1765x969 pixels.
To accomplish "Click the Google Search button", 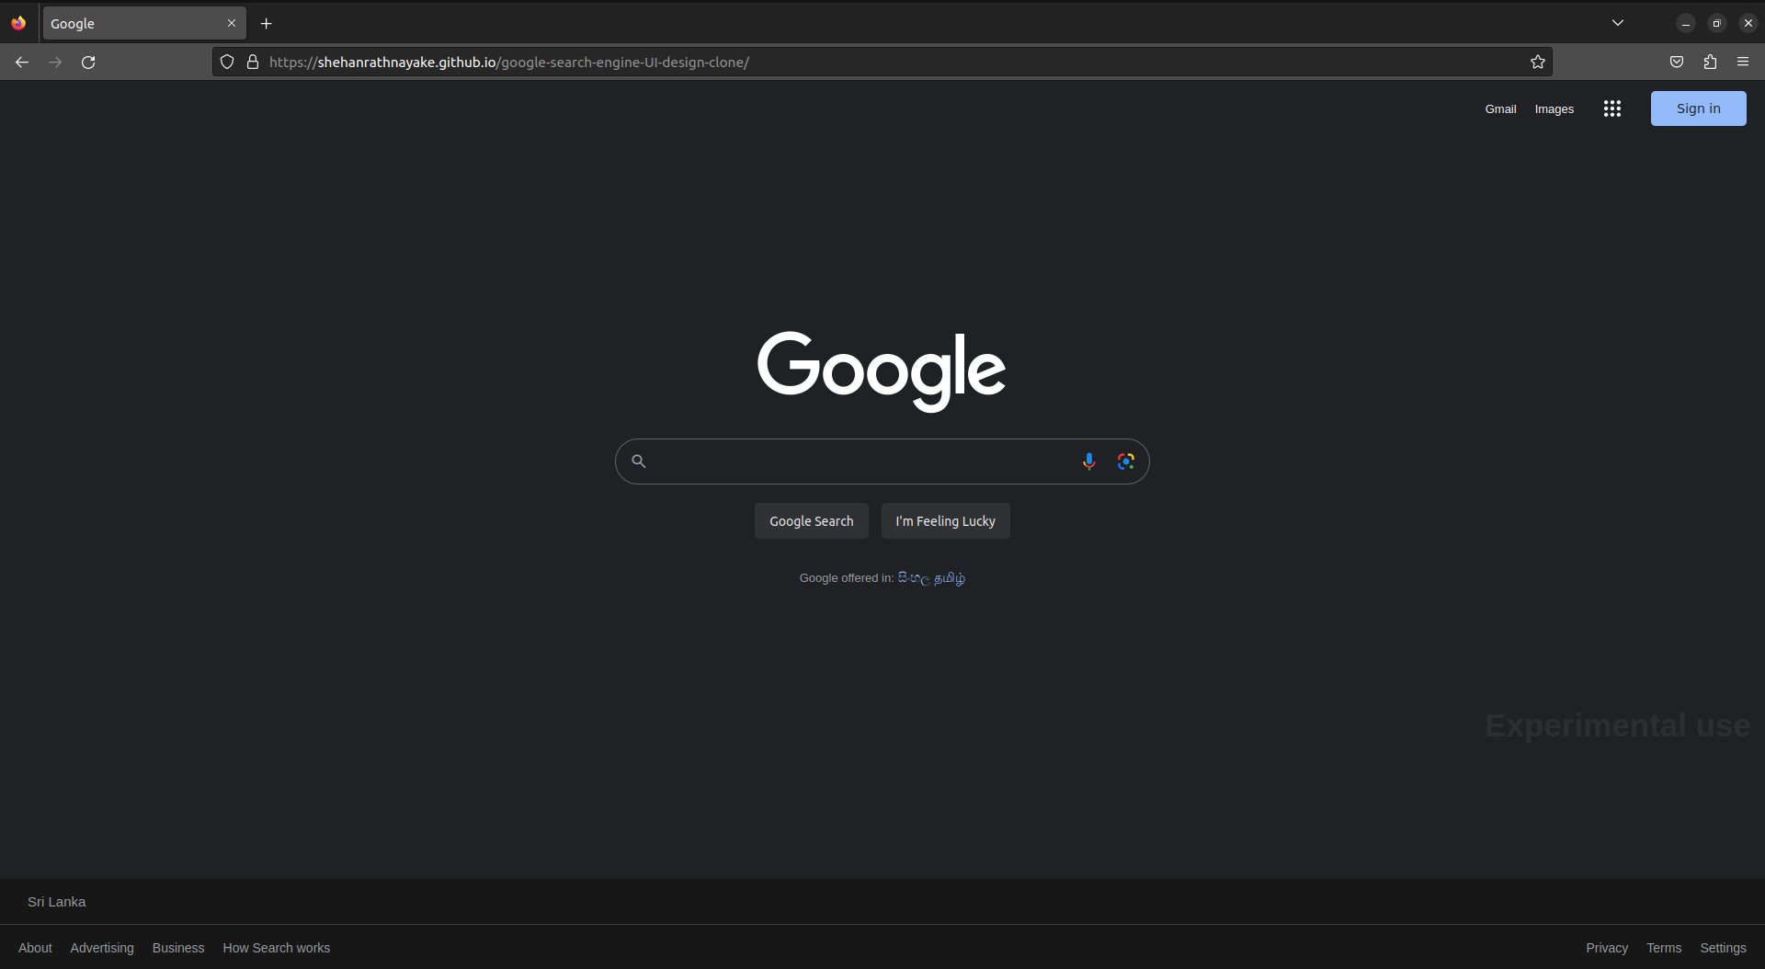I will tap(812, 521).
